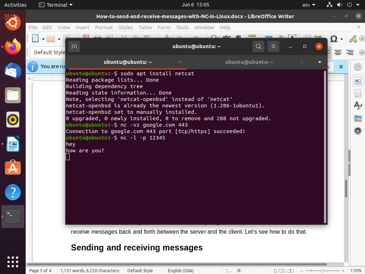
Task: Click English (USA) language in status bar
Action: point(181,270)
